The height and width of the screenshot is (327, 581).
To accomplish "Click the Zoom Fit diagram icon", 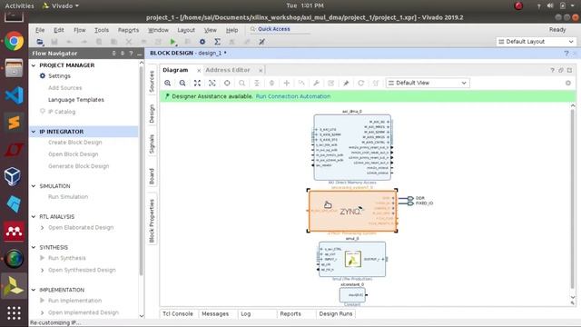I will tap(197, 83).
